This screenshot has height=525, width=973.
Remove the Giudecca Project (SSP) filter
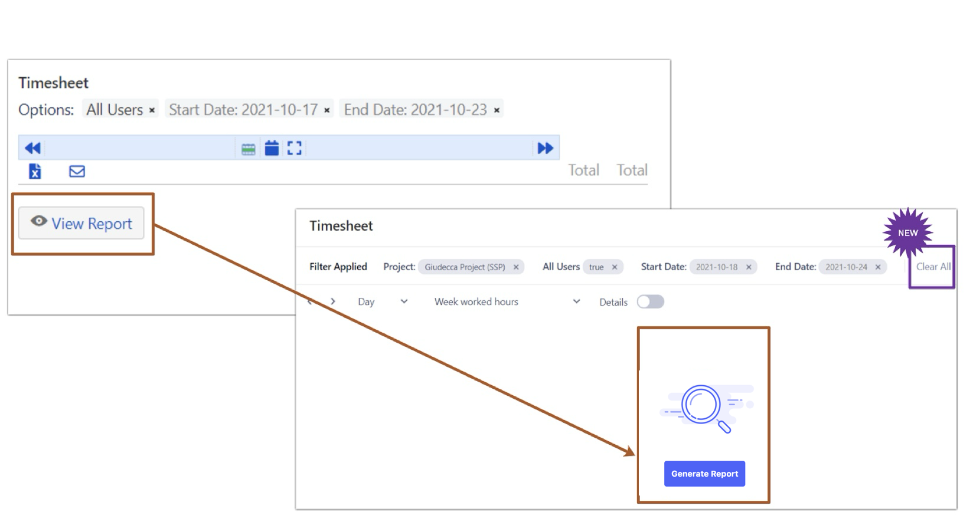click(516, 267)
